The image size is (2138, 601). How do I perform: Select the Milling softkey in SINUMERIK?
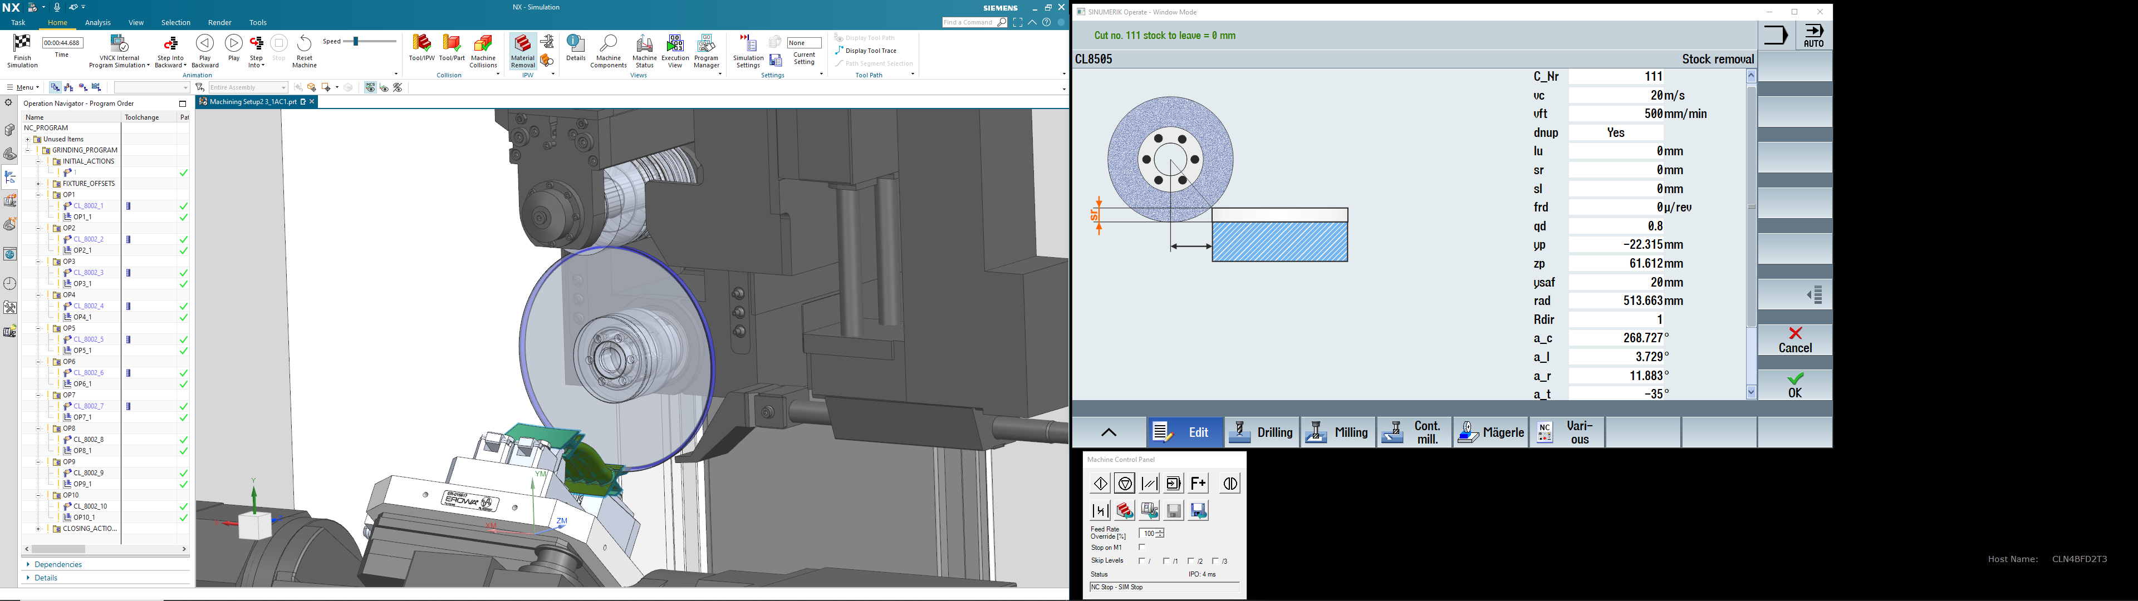(x=1338, y=432)
